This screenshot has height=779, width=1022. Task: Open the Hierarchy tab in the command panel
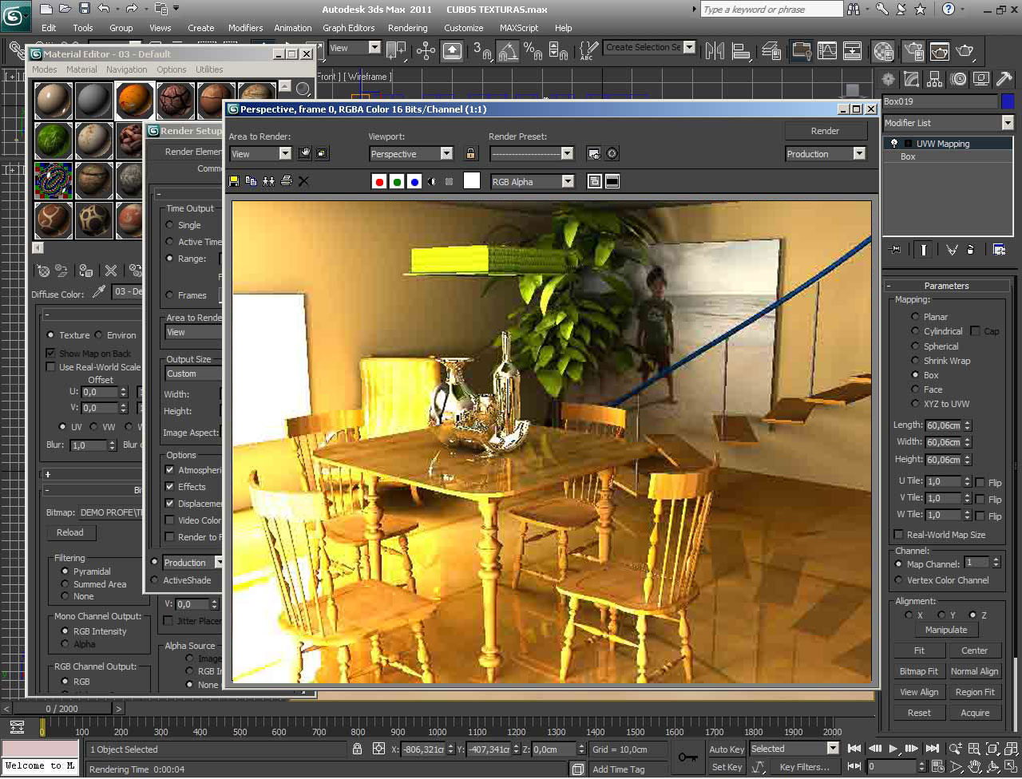pyautogui.click(x=934, y=79)
